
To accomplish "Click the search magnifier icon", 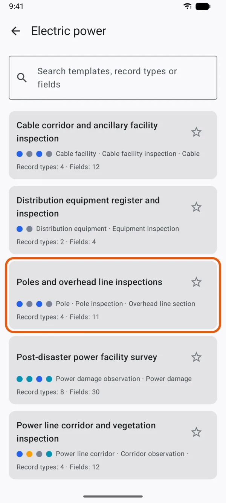I will (22, 78).
